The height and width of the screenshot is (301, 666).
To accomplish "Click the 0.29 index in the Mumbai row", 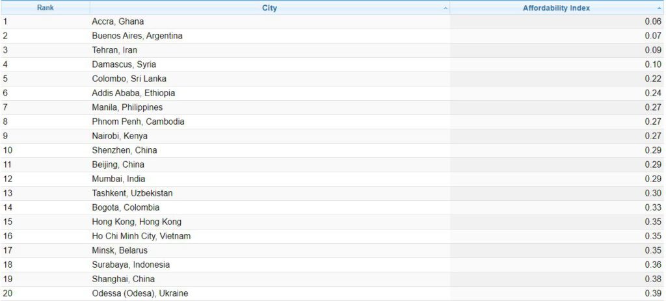I will tap(653, 179).
